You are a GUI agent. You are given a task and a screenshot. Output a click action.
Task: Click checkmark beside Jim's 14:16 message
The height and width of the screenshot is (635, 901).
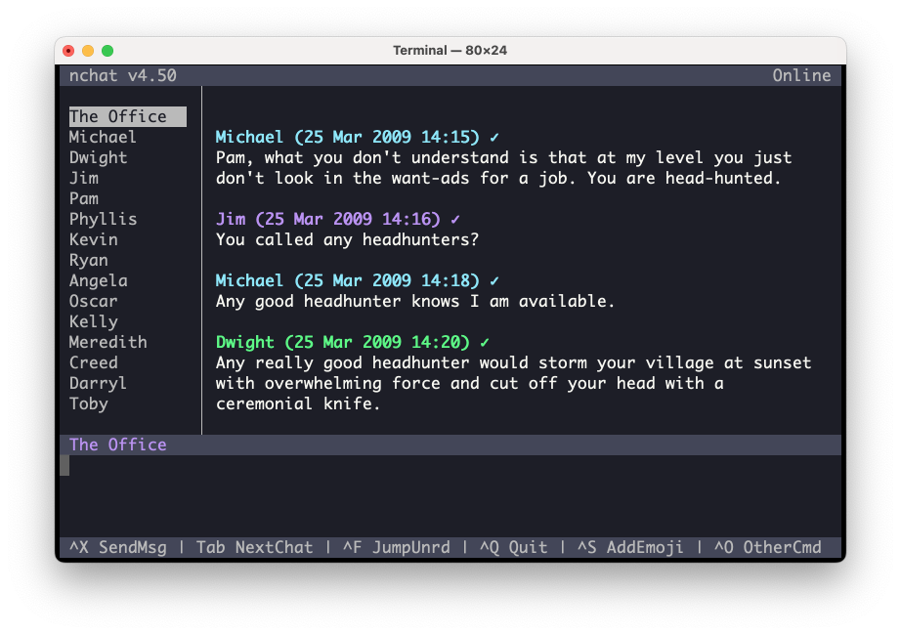455,219
